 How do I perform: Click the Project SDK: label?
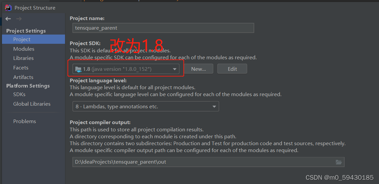coord(85,43)
